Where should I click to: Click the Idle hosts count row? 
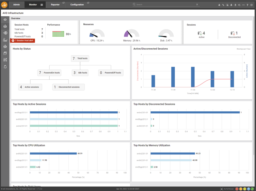point(29,33)
